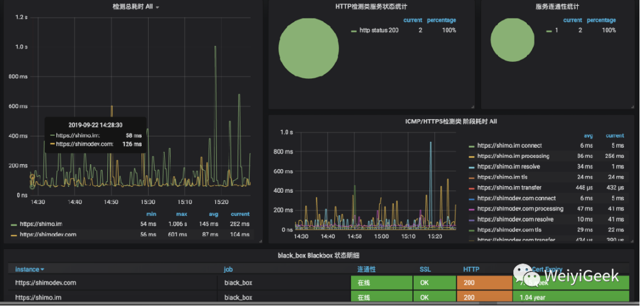Sort status table by job column
The width and height of the screenshot is (640, 306).
coord(228,270)
